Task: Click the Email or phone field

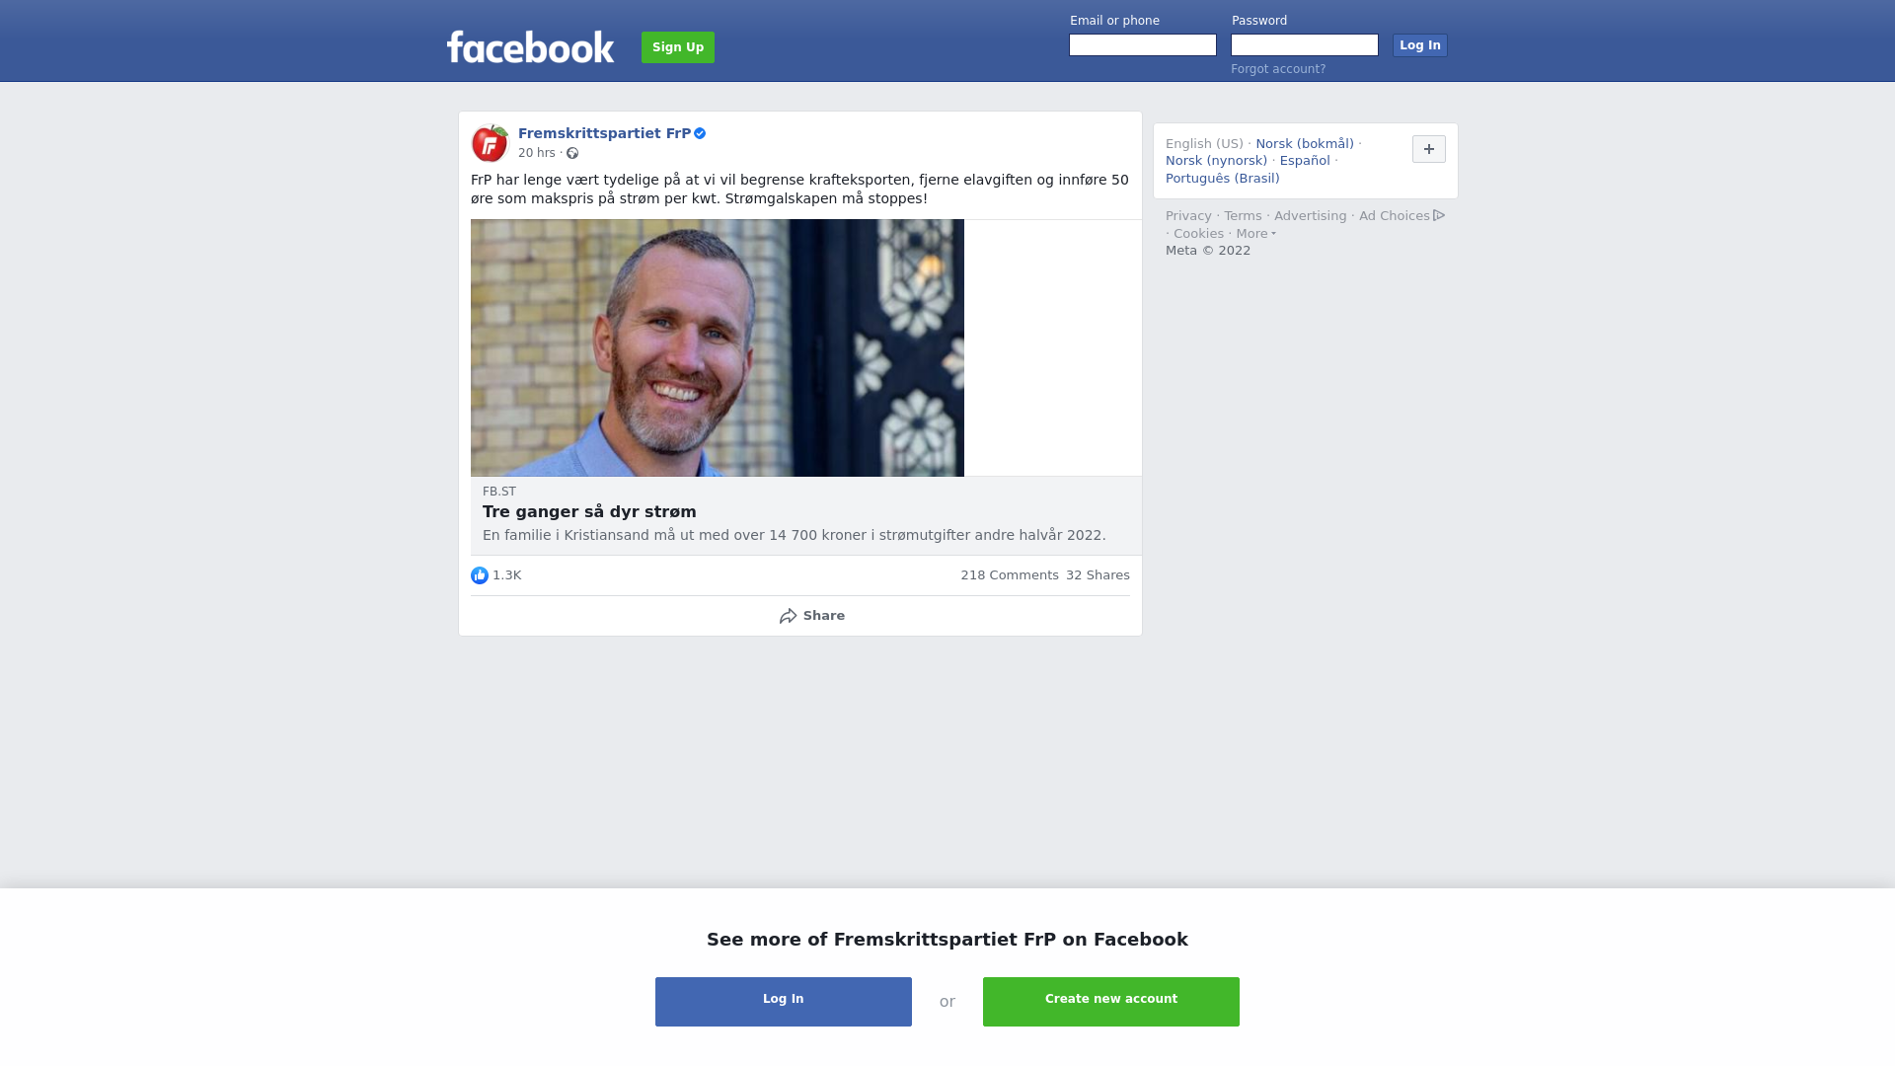Action: (x=1143, y=45)
